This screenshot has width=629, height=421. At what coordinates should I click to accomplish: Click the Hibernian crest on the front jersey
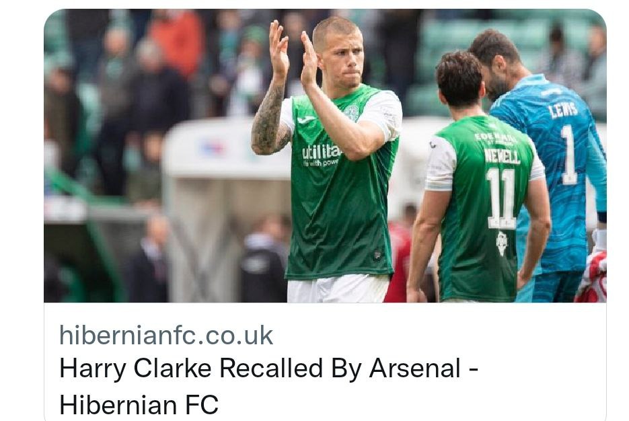pos(352,113)
